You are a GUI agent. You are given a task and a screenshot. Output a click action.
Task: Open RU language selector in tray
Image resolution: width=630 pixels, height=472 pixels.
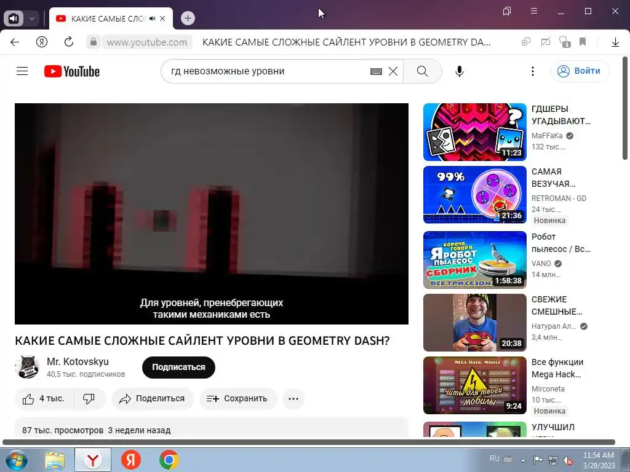pyautogui.click(x=495, y=458)
